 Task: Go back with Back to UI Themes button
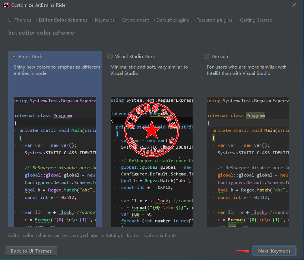pyautogui.click(x=31, y=251)
